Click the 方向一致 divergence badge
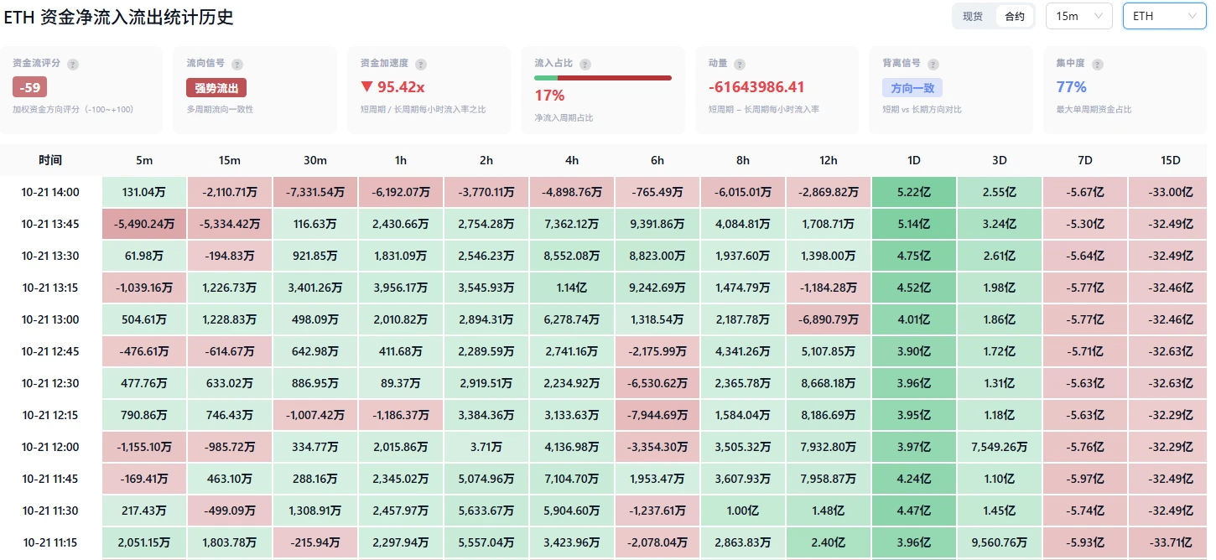 click(x=912, y=88)
